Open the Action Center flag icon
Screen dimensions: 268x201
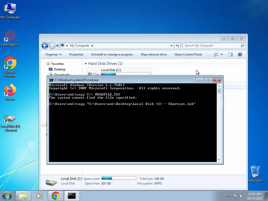pyautogui.click(x=235, y=196)
